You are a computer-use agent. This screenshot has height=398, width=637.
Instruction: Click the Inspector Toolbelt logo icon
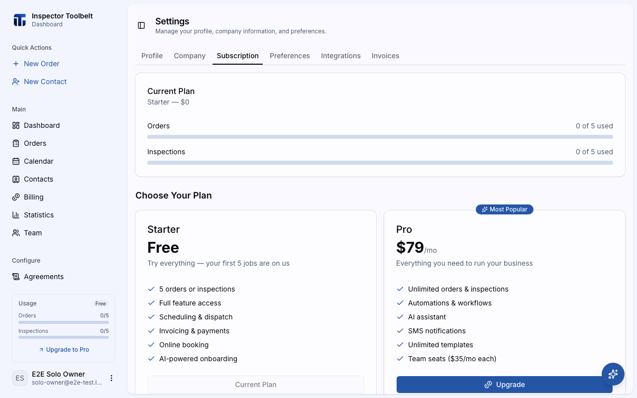pos(19,20)
